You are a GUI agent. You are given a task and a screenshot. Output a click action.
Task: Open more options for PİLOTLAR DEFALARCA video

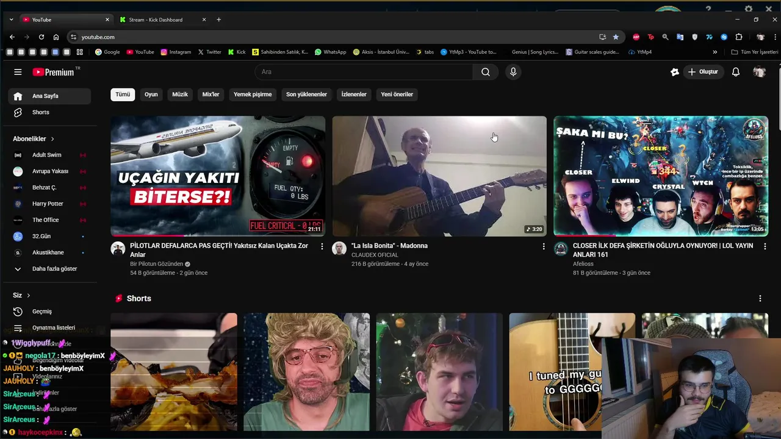[x=322, y=246]
